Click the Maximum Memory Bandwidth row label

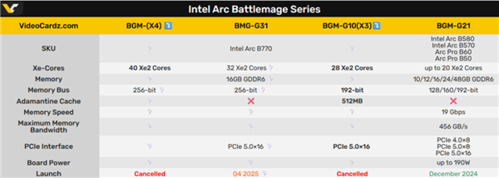tap(49, 126)
